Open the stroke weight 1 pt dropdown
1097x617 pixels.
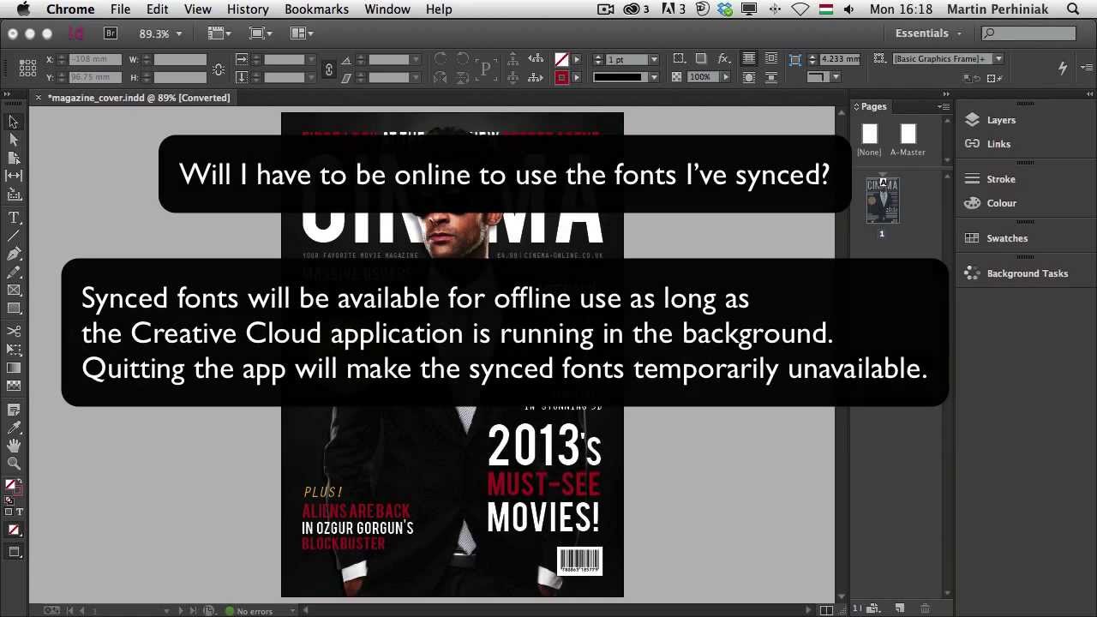pyautogui.click(x=654, y=60)
